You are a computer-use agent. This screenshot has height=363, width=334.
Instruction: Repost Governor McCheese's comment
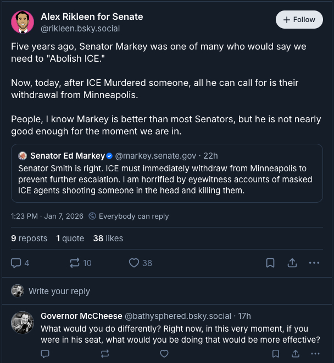pos(105,354)
